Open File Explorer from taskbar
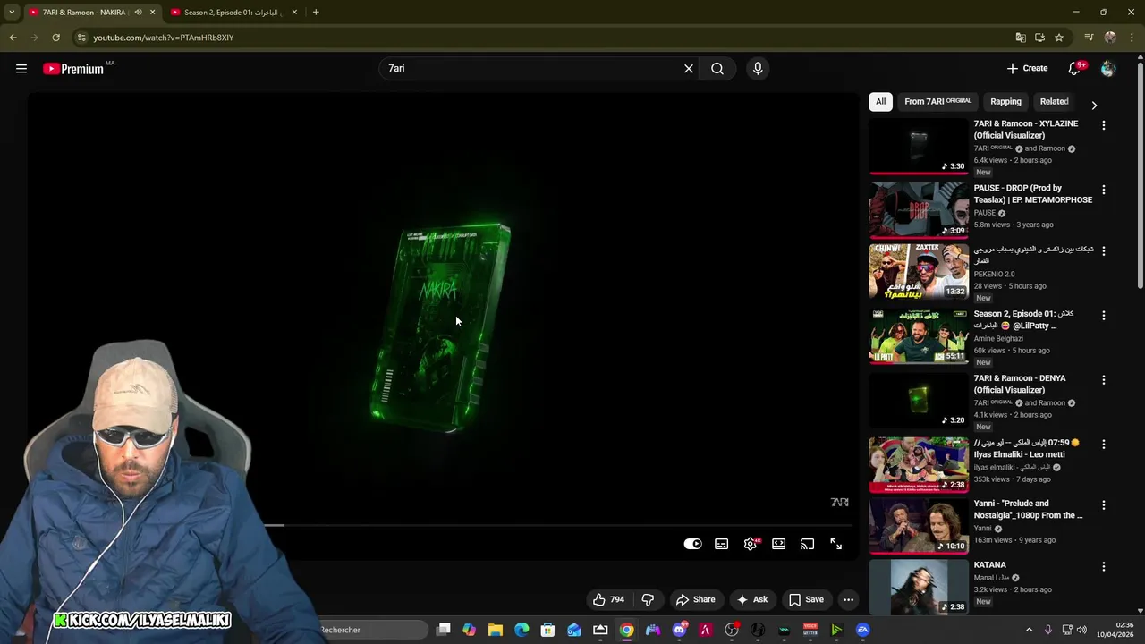The width and height of the screenshot is (1145, 644). point(496,631)
